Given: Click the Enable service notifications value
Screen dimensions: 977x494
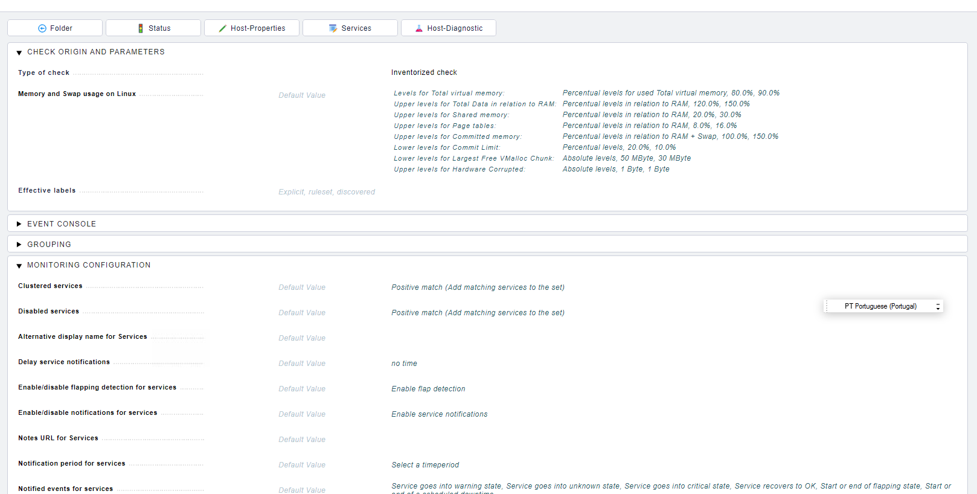Looking at the screenshot, I should coord(439,414).
